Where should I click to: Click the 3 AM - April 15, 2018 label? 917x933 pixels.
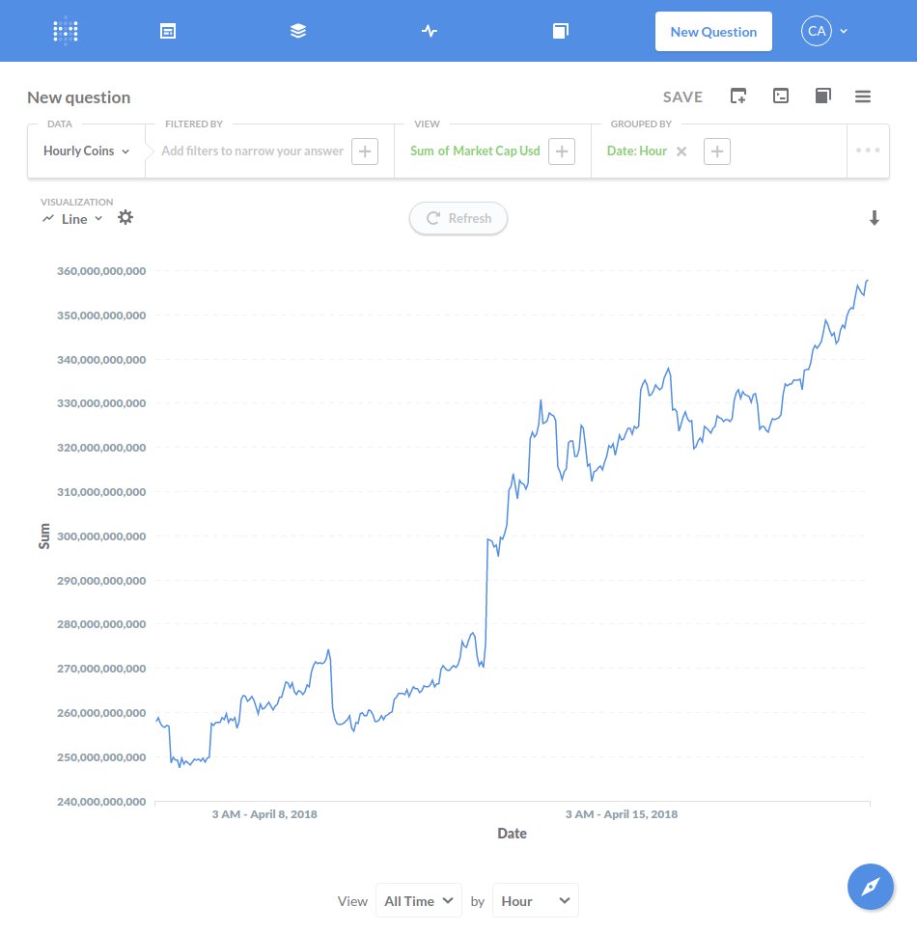pos(621,814)
